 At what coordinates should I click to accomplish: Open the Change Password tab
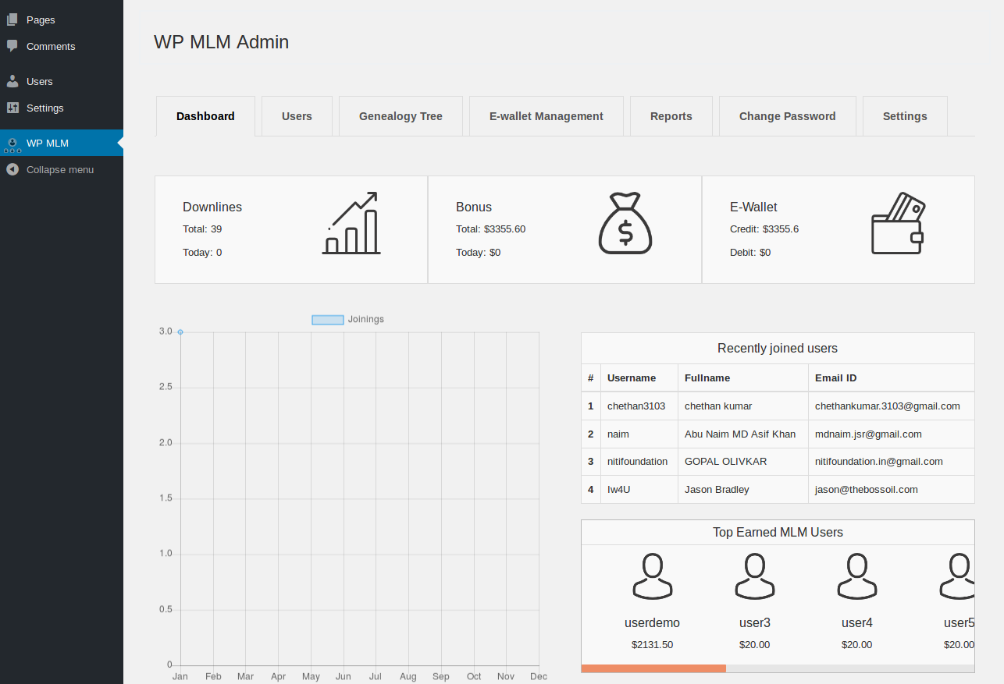click(788, 116)
